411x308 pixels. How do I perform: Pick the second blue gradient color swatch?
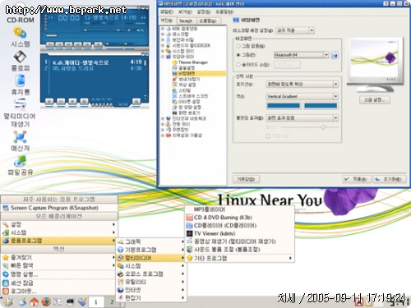tap(321, 106)
